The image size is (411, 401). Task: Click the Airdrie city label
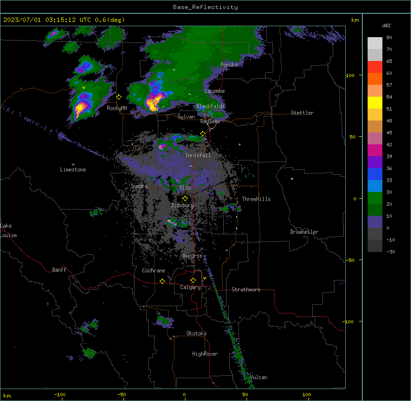click(193, 256)
